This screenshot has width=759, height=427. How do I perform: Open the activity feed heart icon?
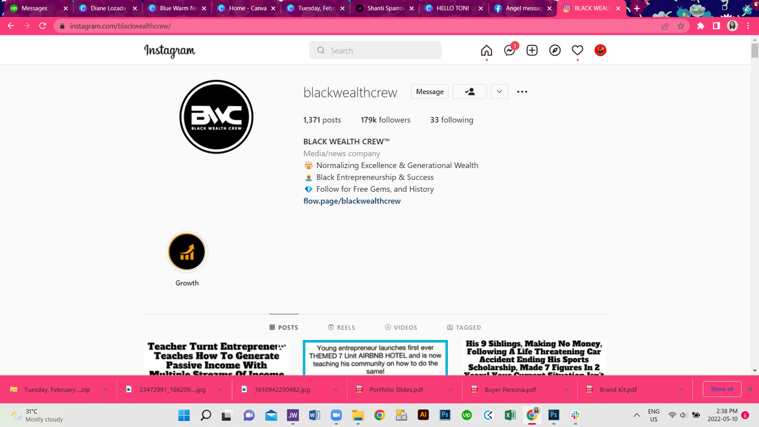(577, 50)
